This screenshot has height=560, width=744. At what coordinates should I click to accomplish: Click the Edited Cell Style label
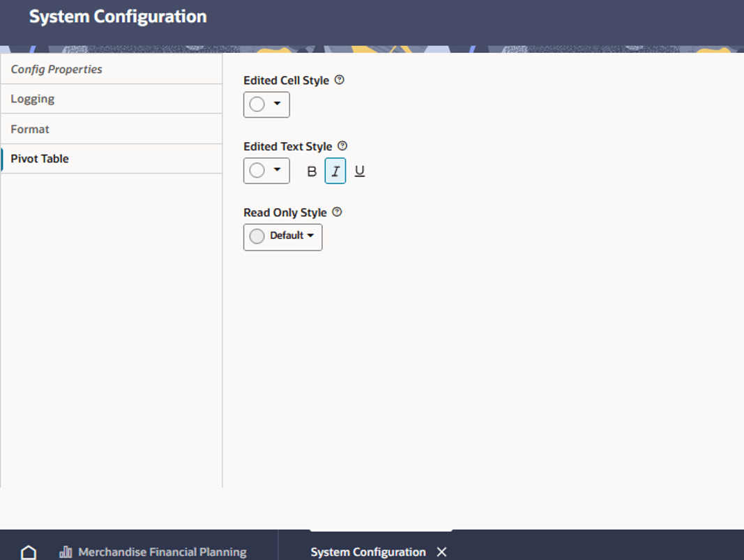286,81
